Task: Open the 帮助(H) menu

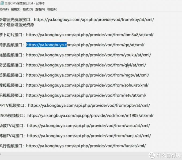Action: [x=52, y=9]
